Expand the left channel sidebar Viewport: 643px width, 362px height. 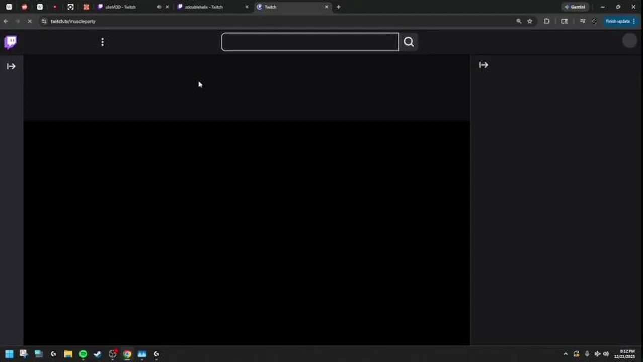pos(11,66)
